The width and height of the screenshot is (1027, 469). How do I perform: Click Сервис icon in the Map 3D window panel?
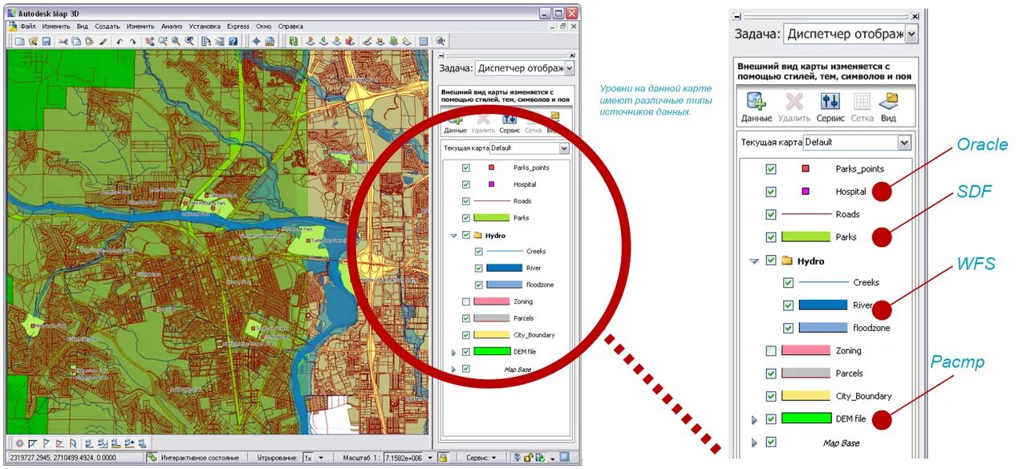(x=509, y=119)
